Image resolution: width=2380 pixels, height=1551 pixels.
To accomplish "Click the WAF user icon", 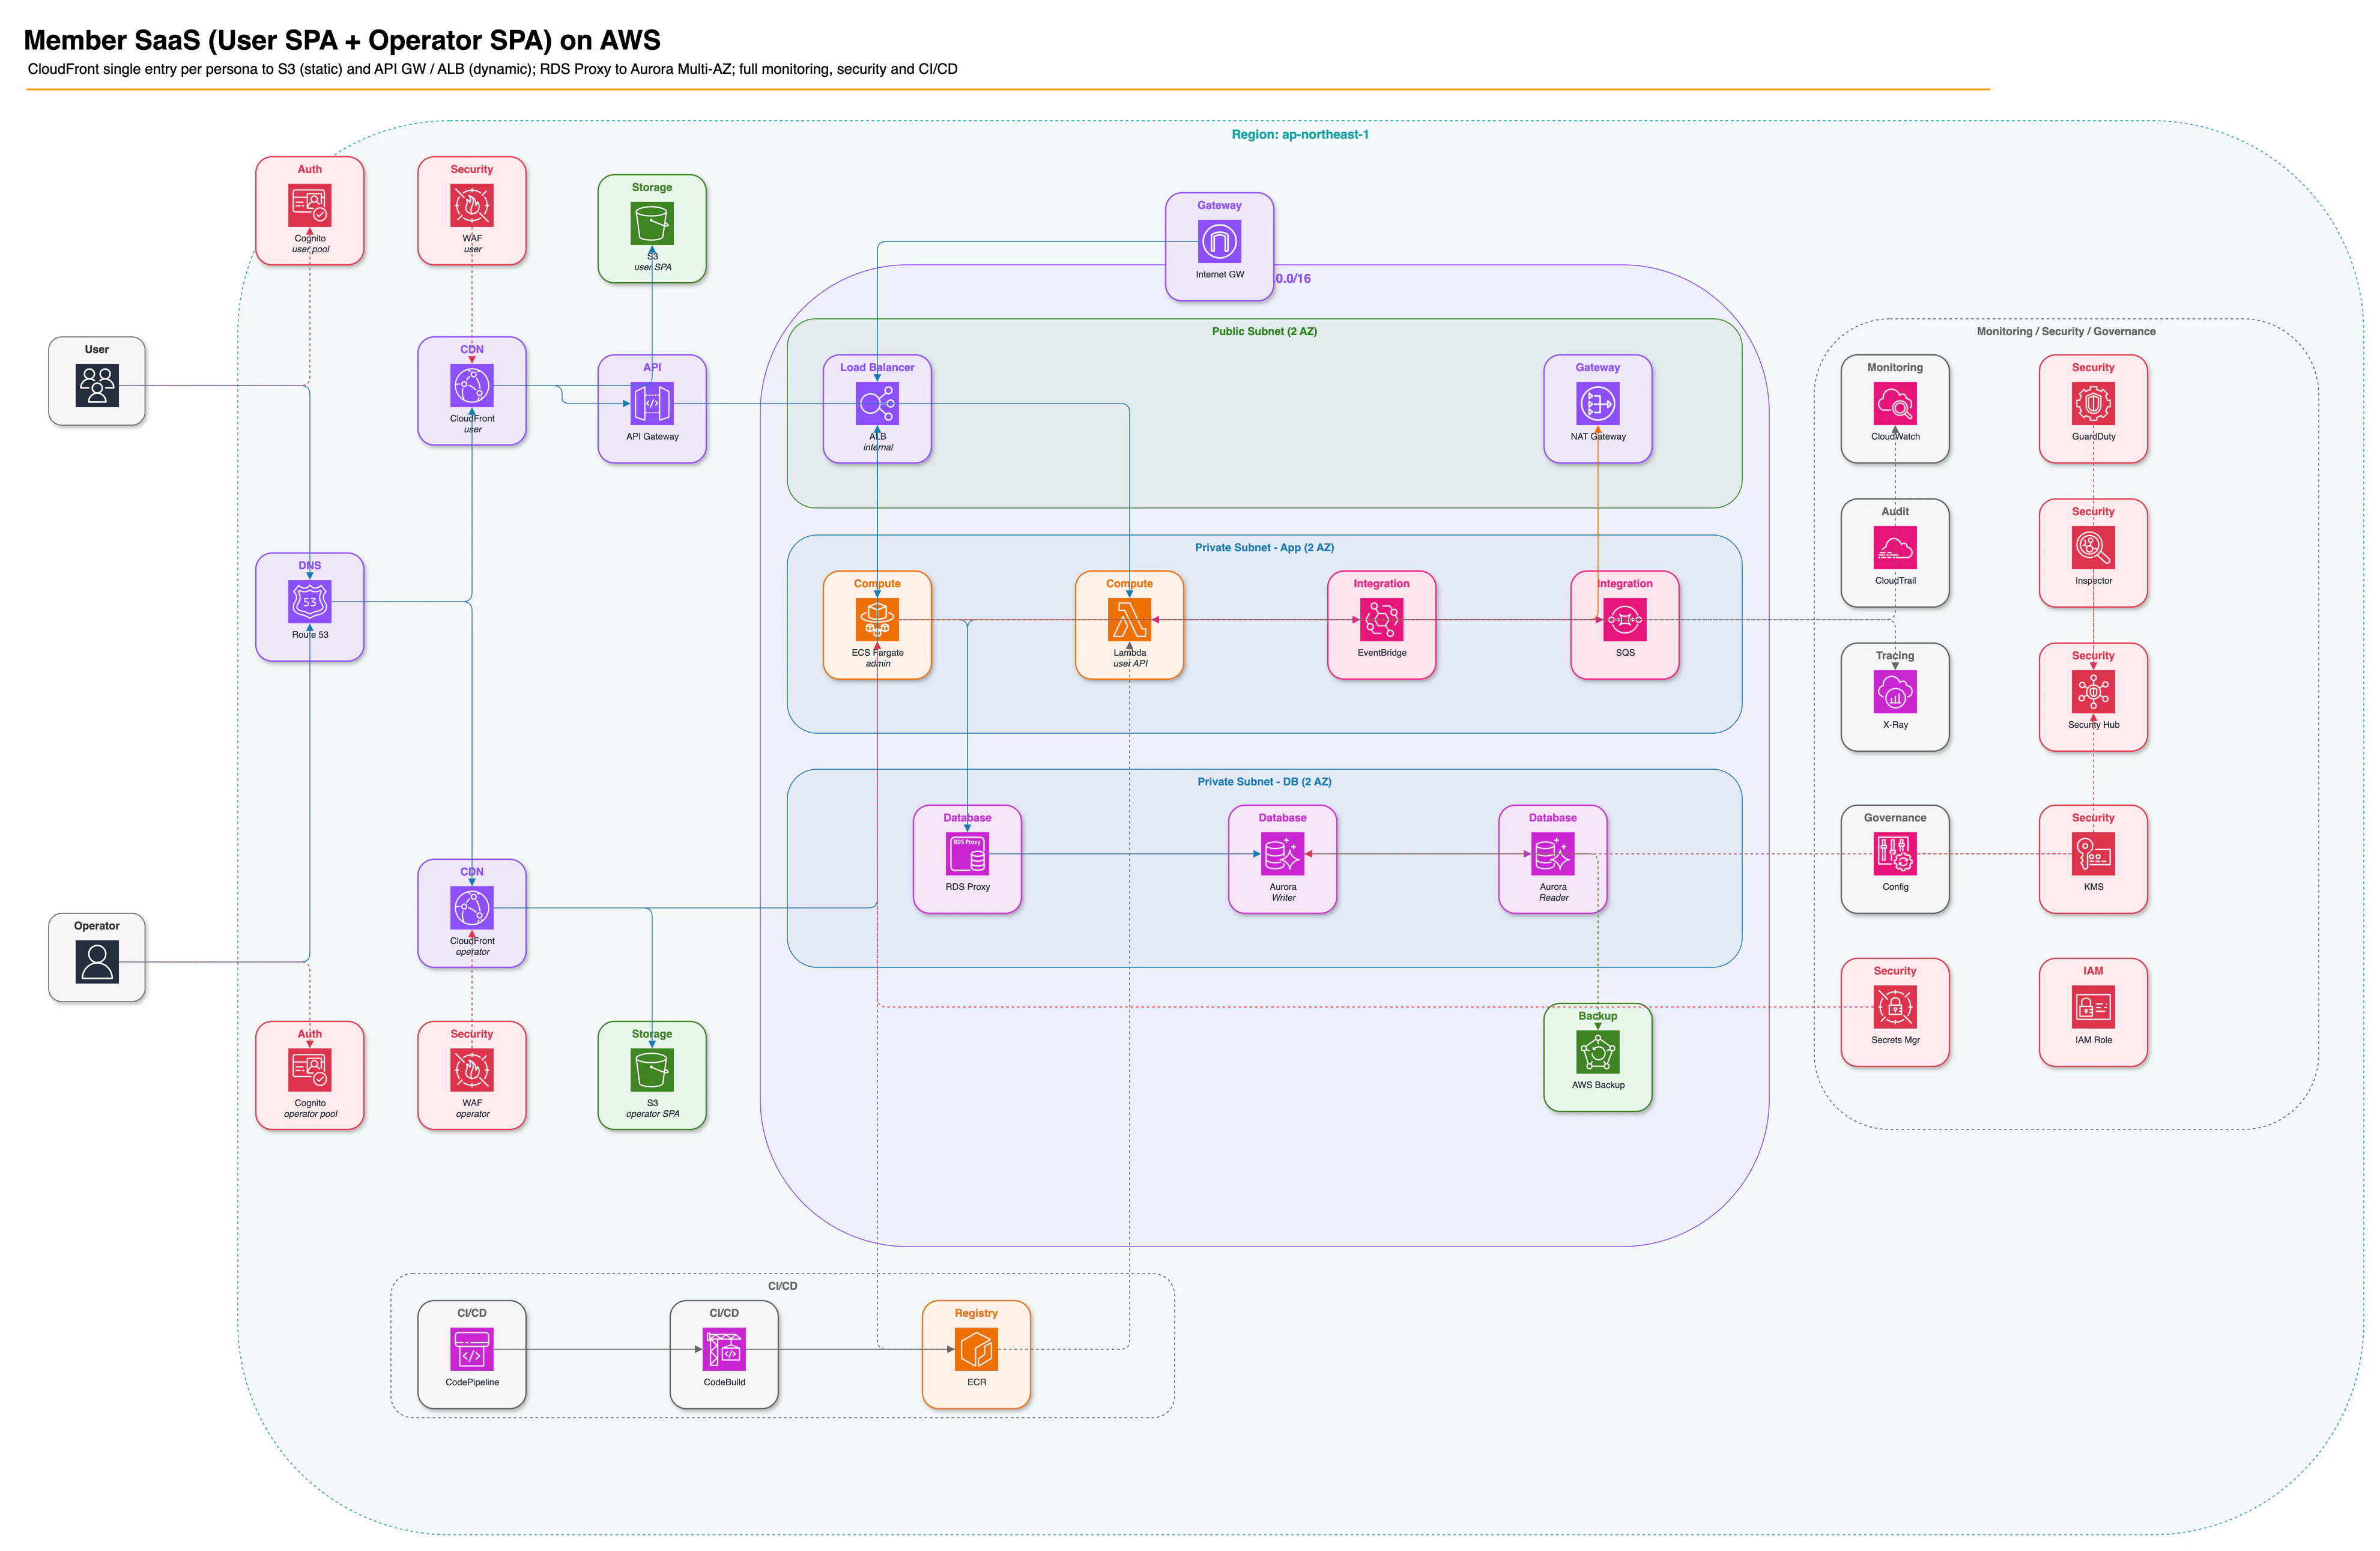I will tap(472, 205).
